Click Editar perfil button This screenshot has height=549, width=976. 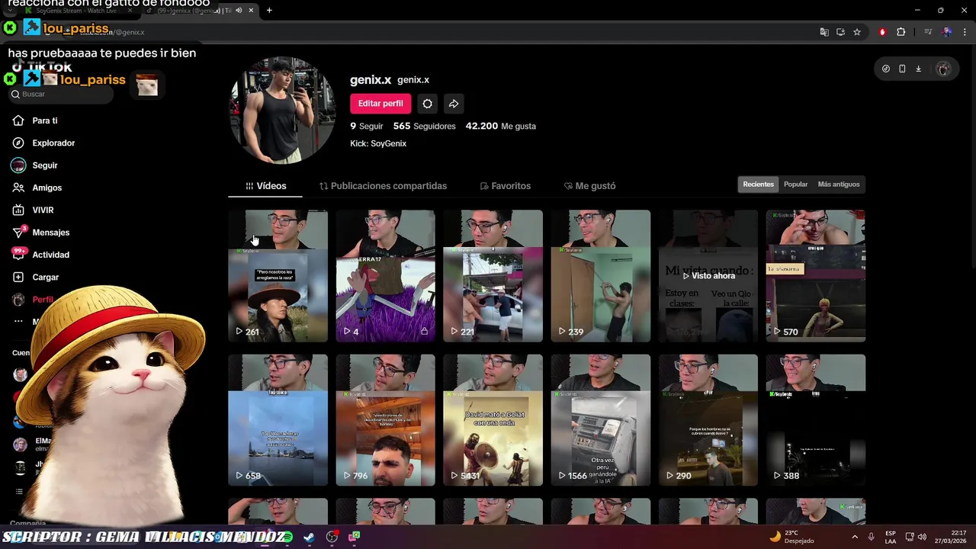point(380,104)
